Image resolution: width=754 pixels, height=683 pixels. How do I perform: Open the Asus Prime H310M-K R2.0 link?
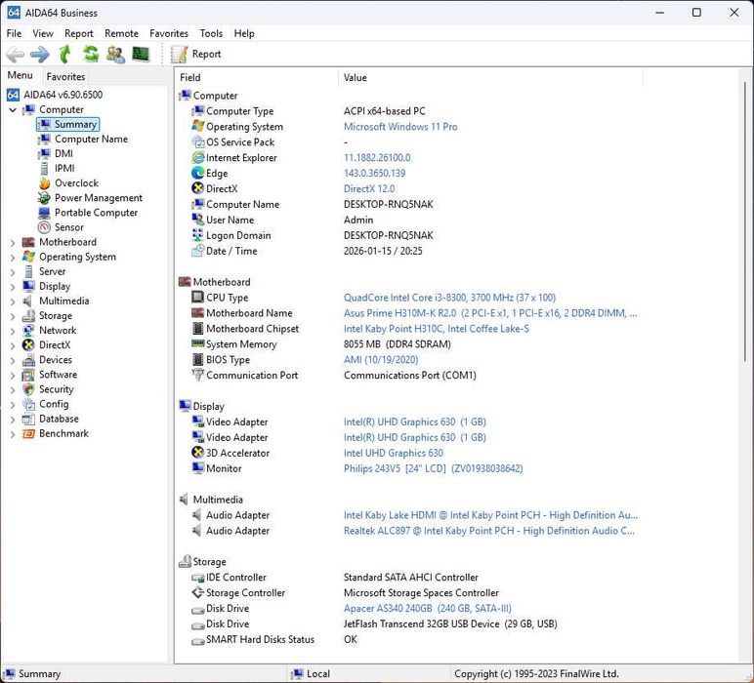tap(490, 313)
